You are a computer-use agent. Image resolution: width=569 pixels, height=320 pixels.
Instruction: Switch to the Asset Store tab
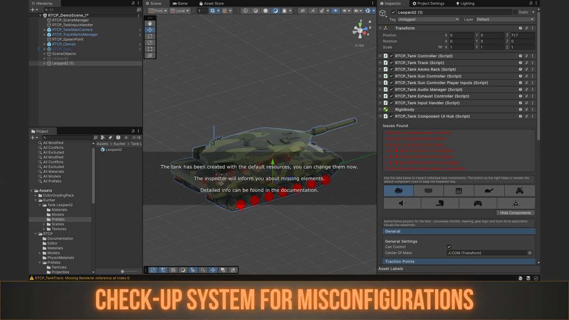point(212,3)
